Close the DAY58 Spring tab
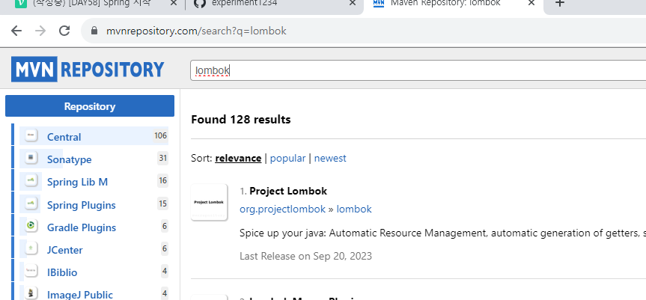Image resolution: width=646 pixels, height=300 pixels. click(x=174, y=3)
